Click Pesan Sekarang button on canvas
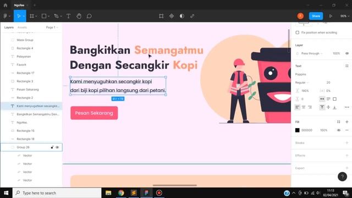Screen dimensions: 352x198 (x=94, y=113)
